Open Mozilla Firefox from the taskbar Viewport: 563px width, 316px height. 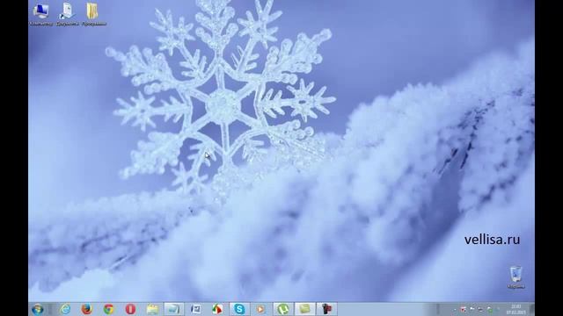86,309
